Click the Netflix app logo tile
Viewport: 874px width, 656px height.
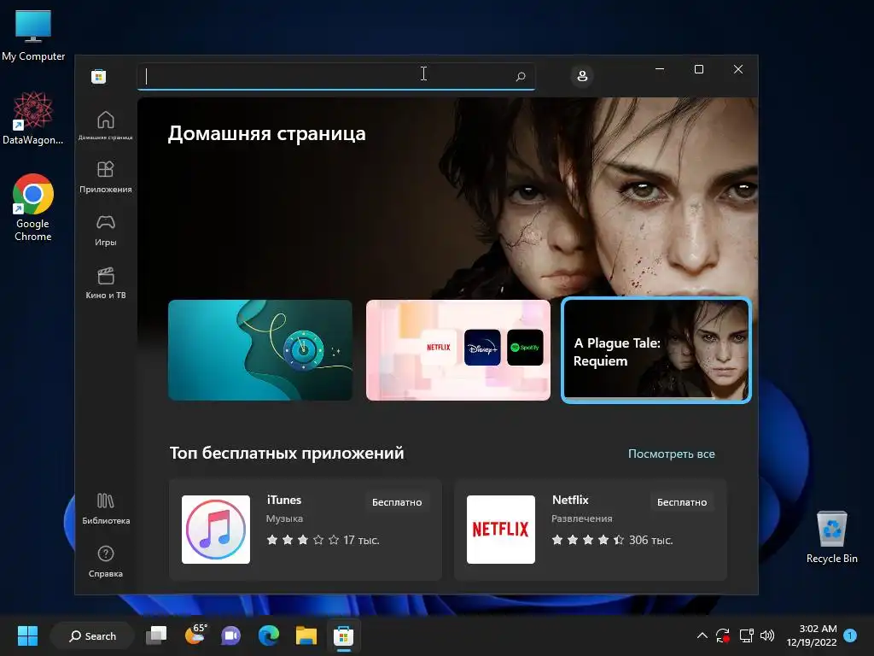[500, 530]
